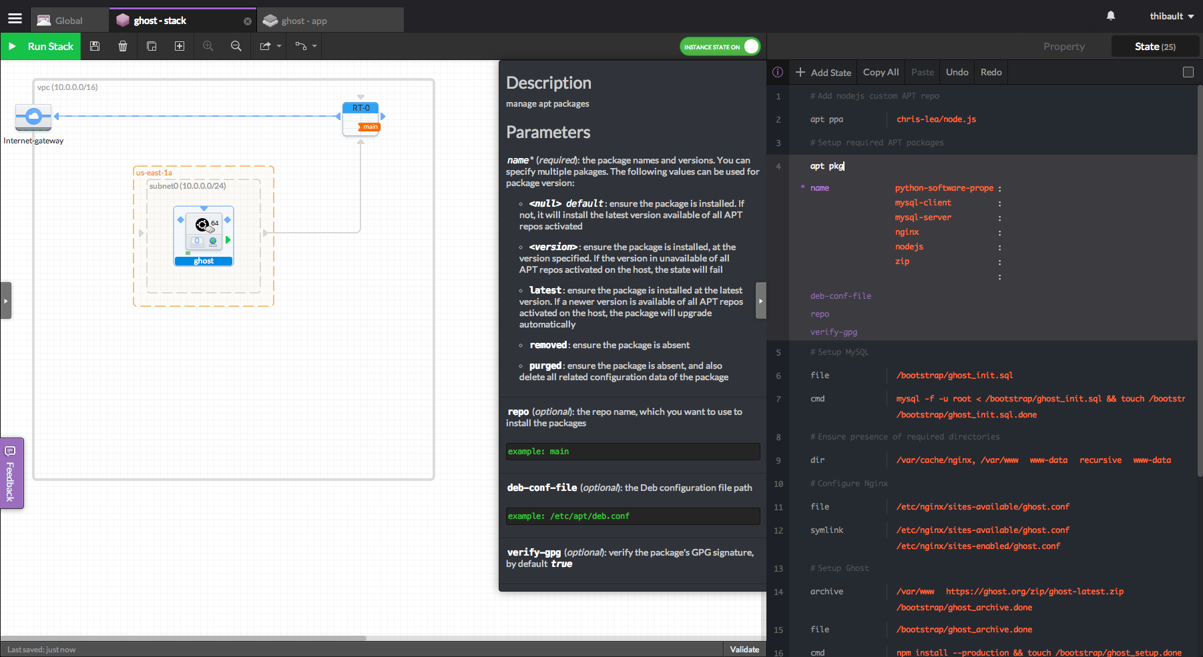Image resolution: width=1203 pixels, height=657 pixels.
Task: Select state 6 file /bootstrap/ghost_init.sql
Action: pyautogui.click(x=994, y=376)
